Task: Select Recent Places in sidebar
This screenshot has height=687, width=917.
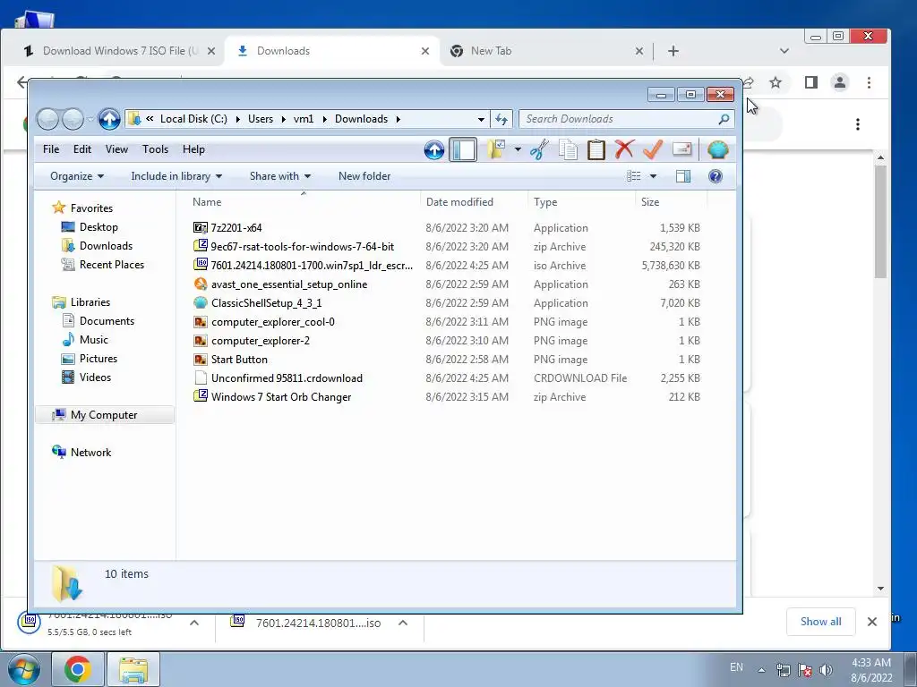Action: [112, 265]
